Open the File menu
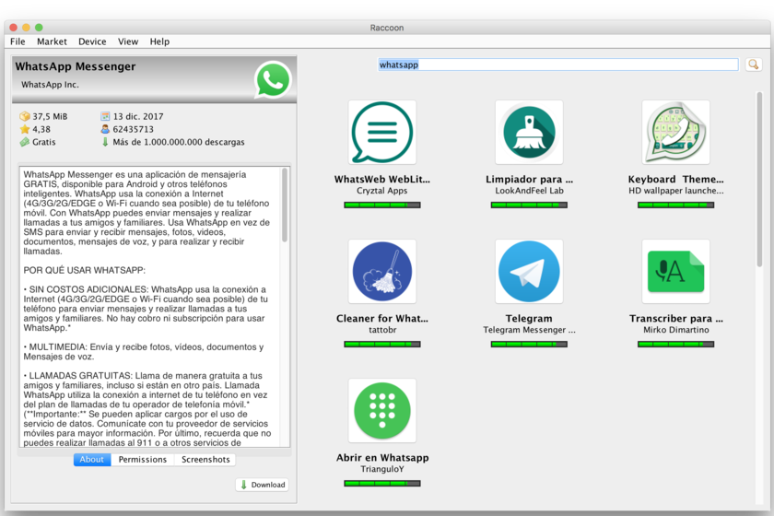 18,41
